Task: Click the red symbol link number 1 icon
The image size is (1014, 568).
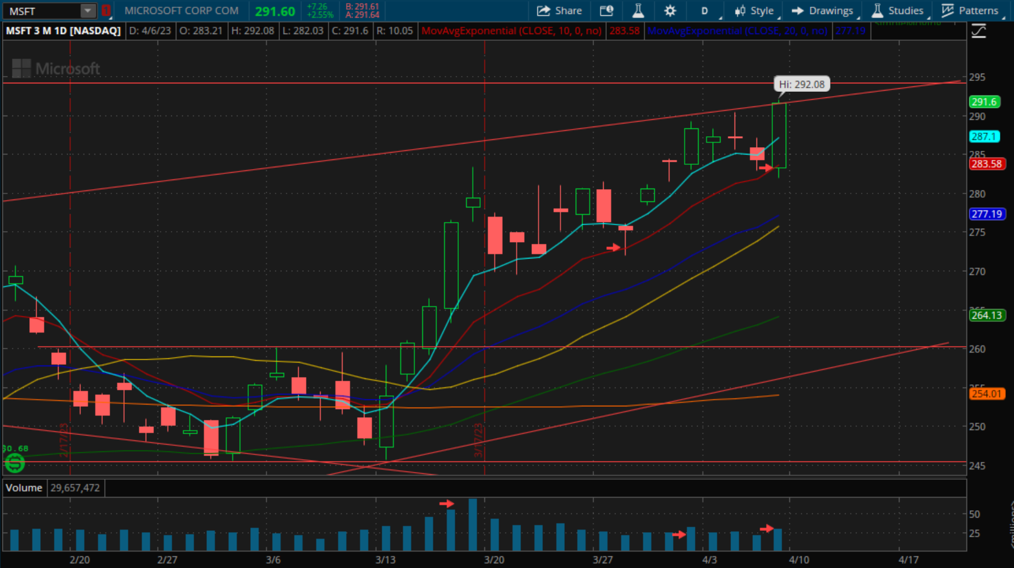Action: pos(106,11)
